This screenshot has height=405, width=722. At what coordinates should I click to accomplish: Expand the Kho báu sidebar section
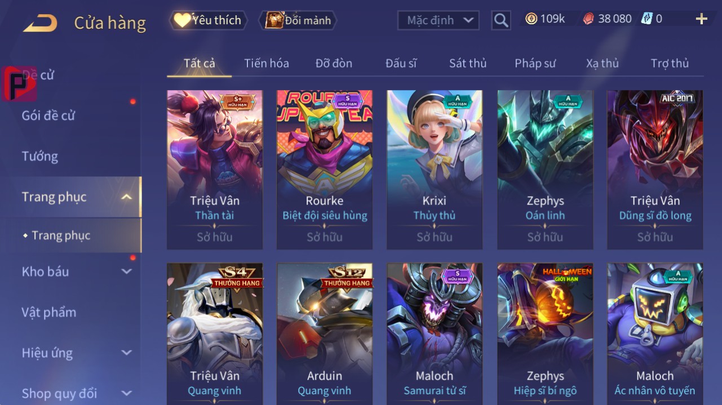127,272
